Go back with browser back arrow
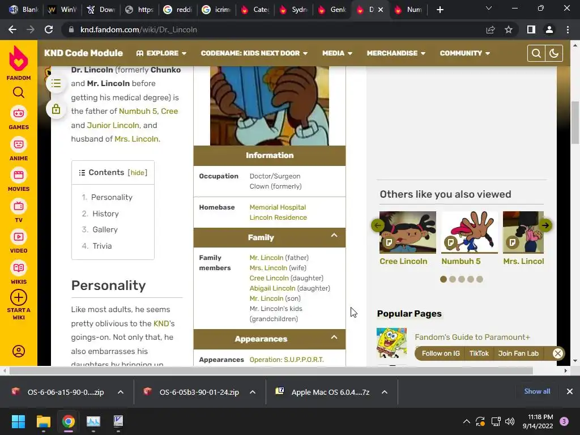The image size is (580, 435). coord(12,29)
